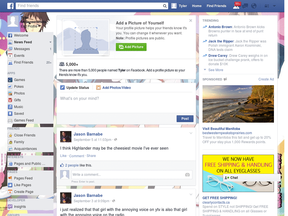Viewport: 288px width, 216px height.
Task: Open GET FREE SHIPPING ad link
Action: pyautogui.click(x=220, y=198)
